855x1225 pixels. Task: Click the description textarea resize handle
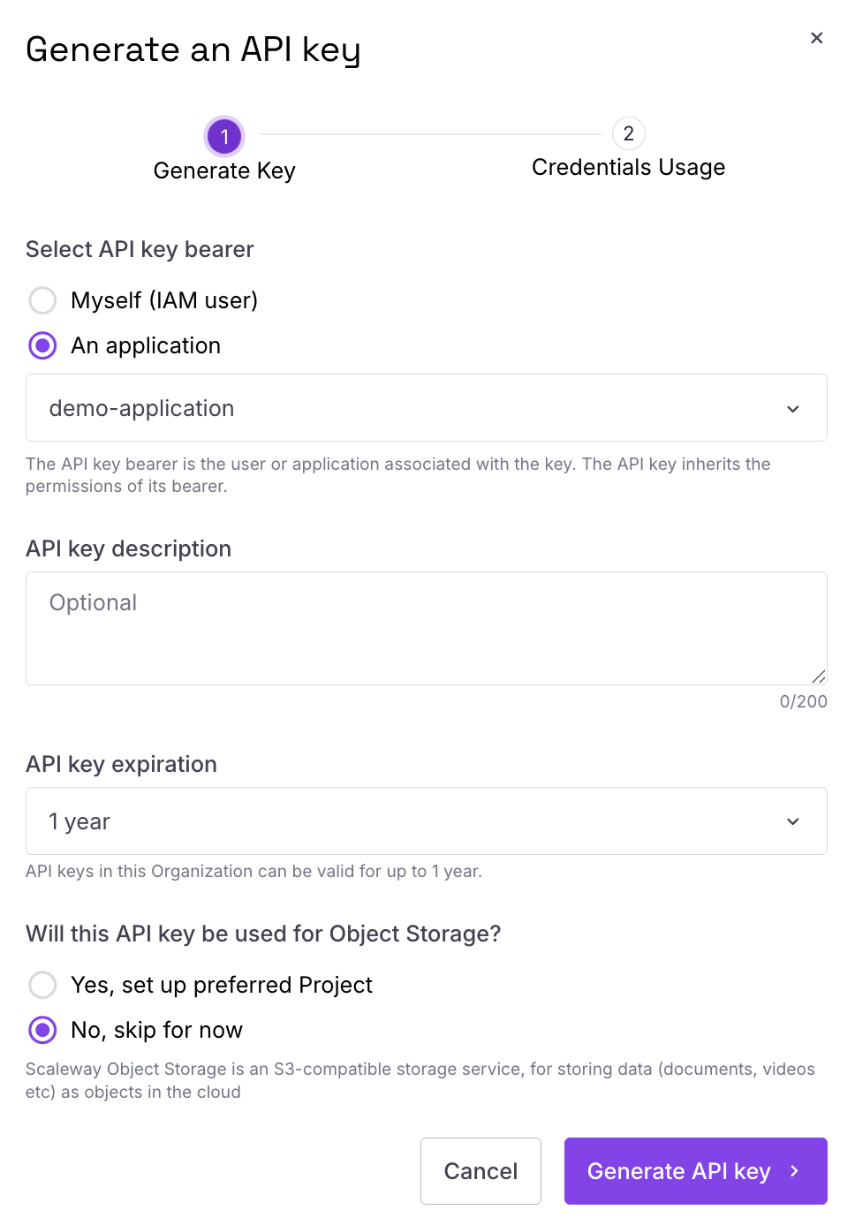819,676
